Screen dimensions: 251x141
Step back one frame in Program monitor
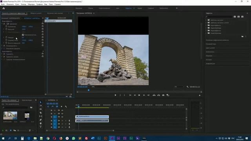pos(135,95)
